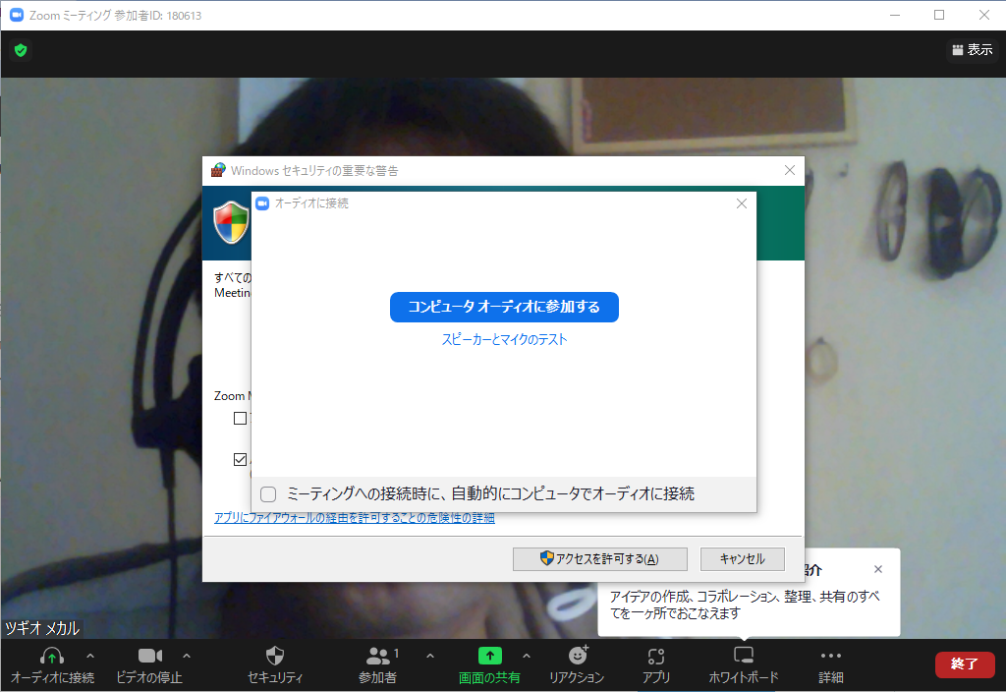Image resolution: width=1006 pixels, height=692 pixels.
Task: Expand audio options chevron beside オーディオに接続
Action: point(90,656)
